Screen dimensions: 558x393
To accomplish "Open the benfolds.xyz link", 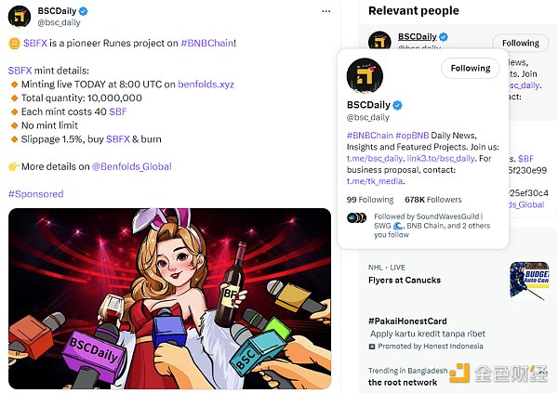I will click(206, 84).
